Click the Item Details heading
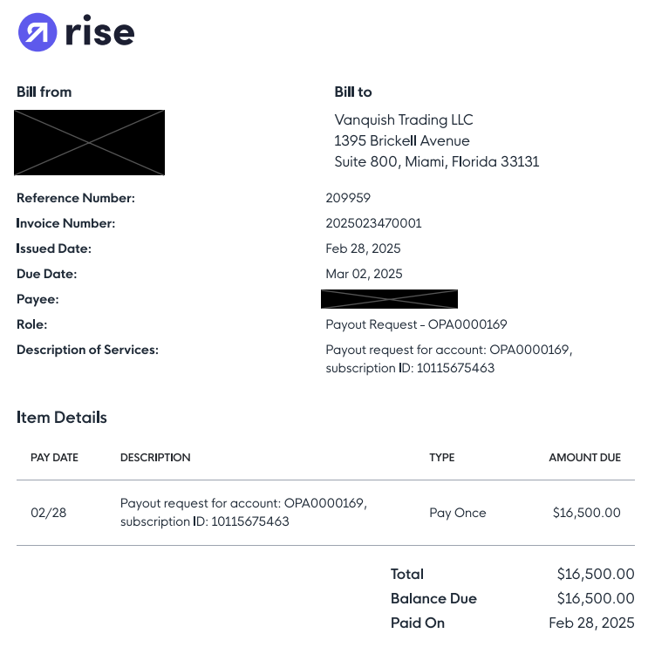Screen dimensions: 648x647 point(61,417)
